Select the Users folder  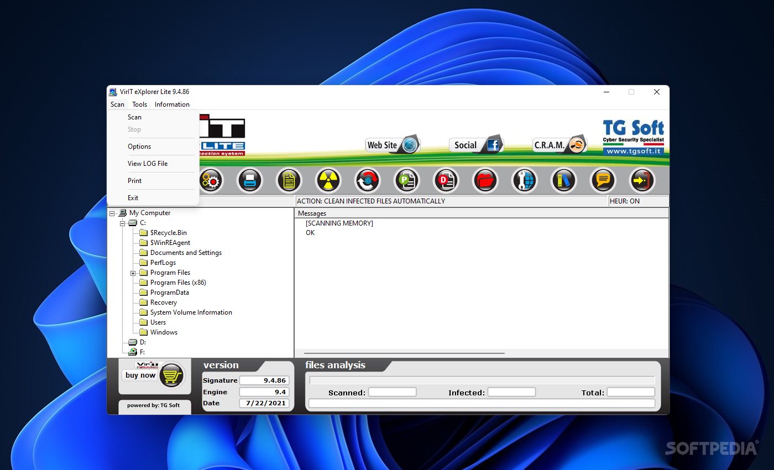click(x=158, y=322)
